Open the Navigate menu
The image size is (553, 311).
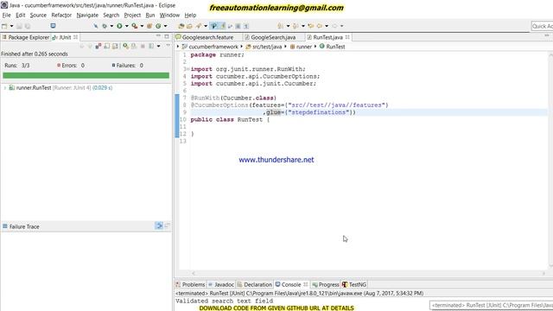click(x=87, y=16)
